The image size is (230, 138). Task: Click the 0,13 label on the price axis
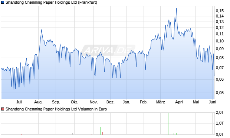pyautogui.click(x=220, y=22)
